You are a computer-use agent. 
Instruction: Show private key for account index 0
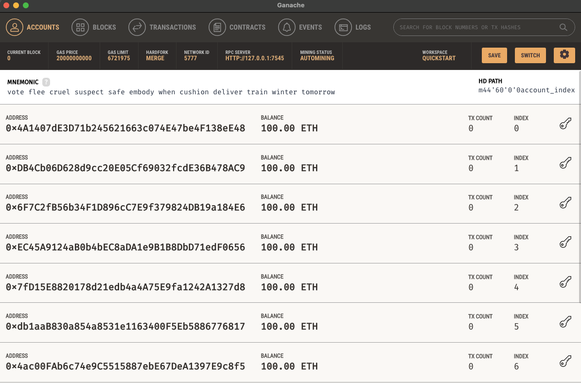[x=565, y=124]
